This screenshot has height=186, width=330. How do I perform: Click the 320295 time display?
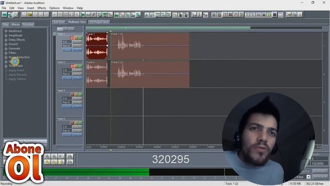(x=171, y=160)
